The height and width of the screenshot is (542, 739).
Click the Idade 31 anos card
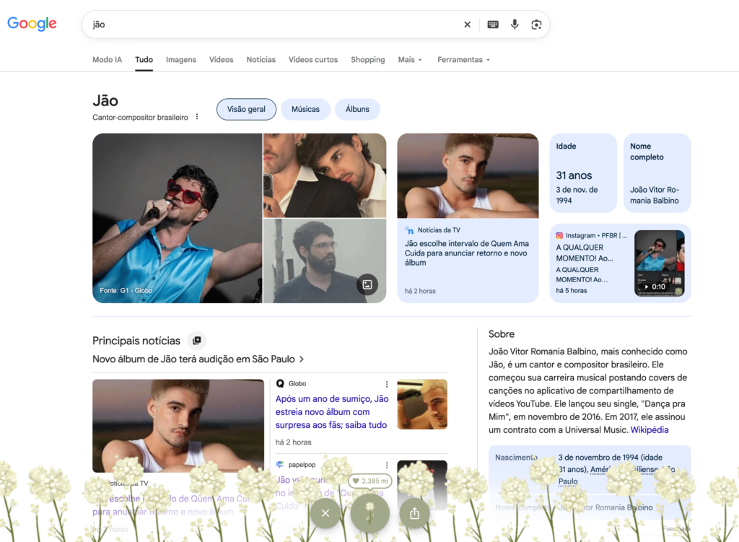[583, 173]
